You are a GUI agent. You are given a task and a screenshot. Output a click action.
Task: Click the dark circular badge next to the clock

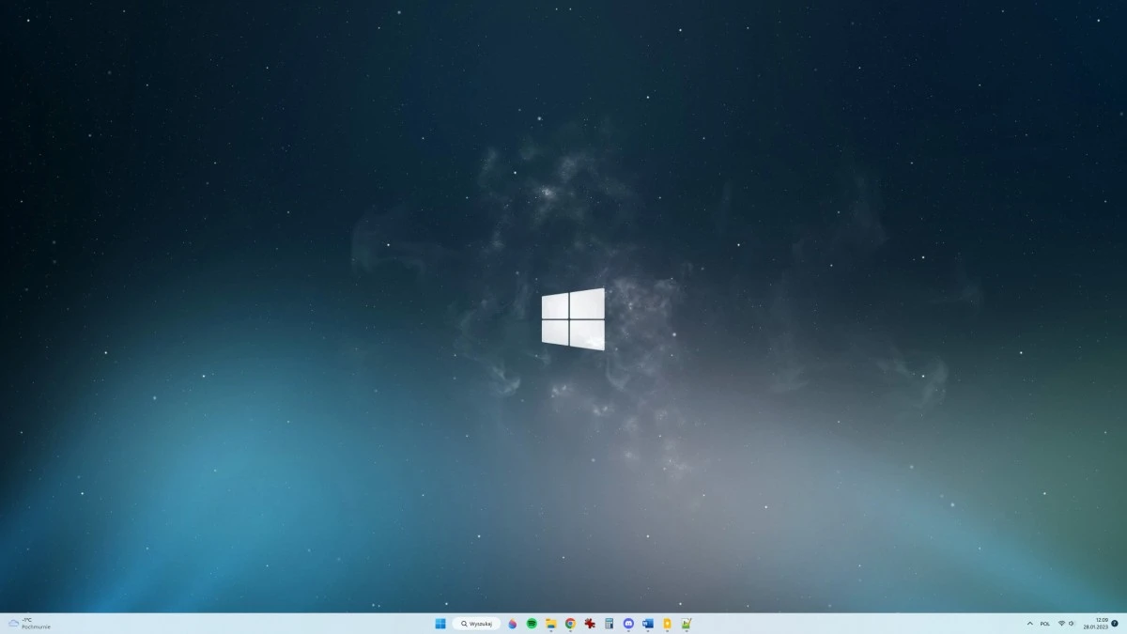point(1116,623)
